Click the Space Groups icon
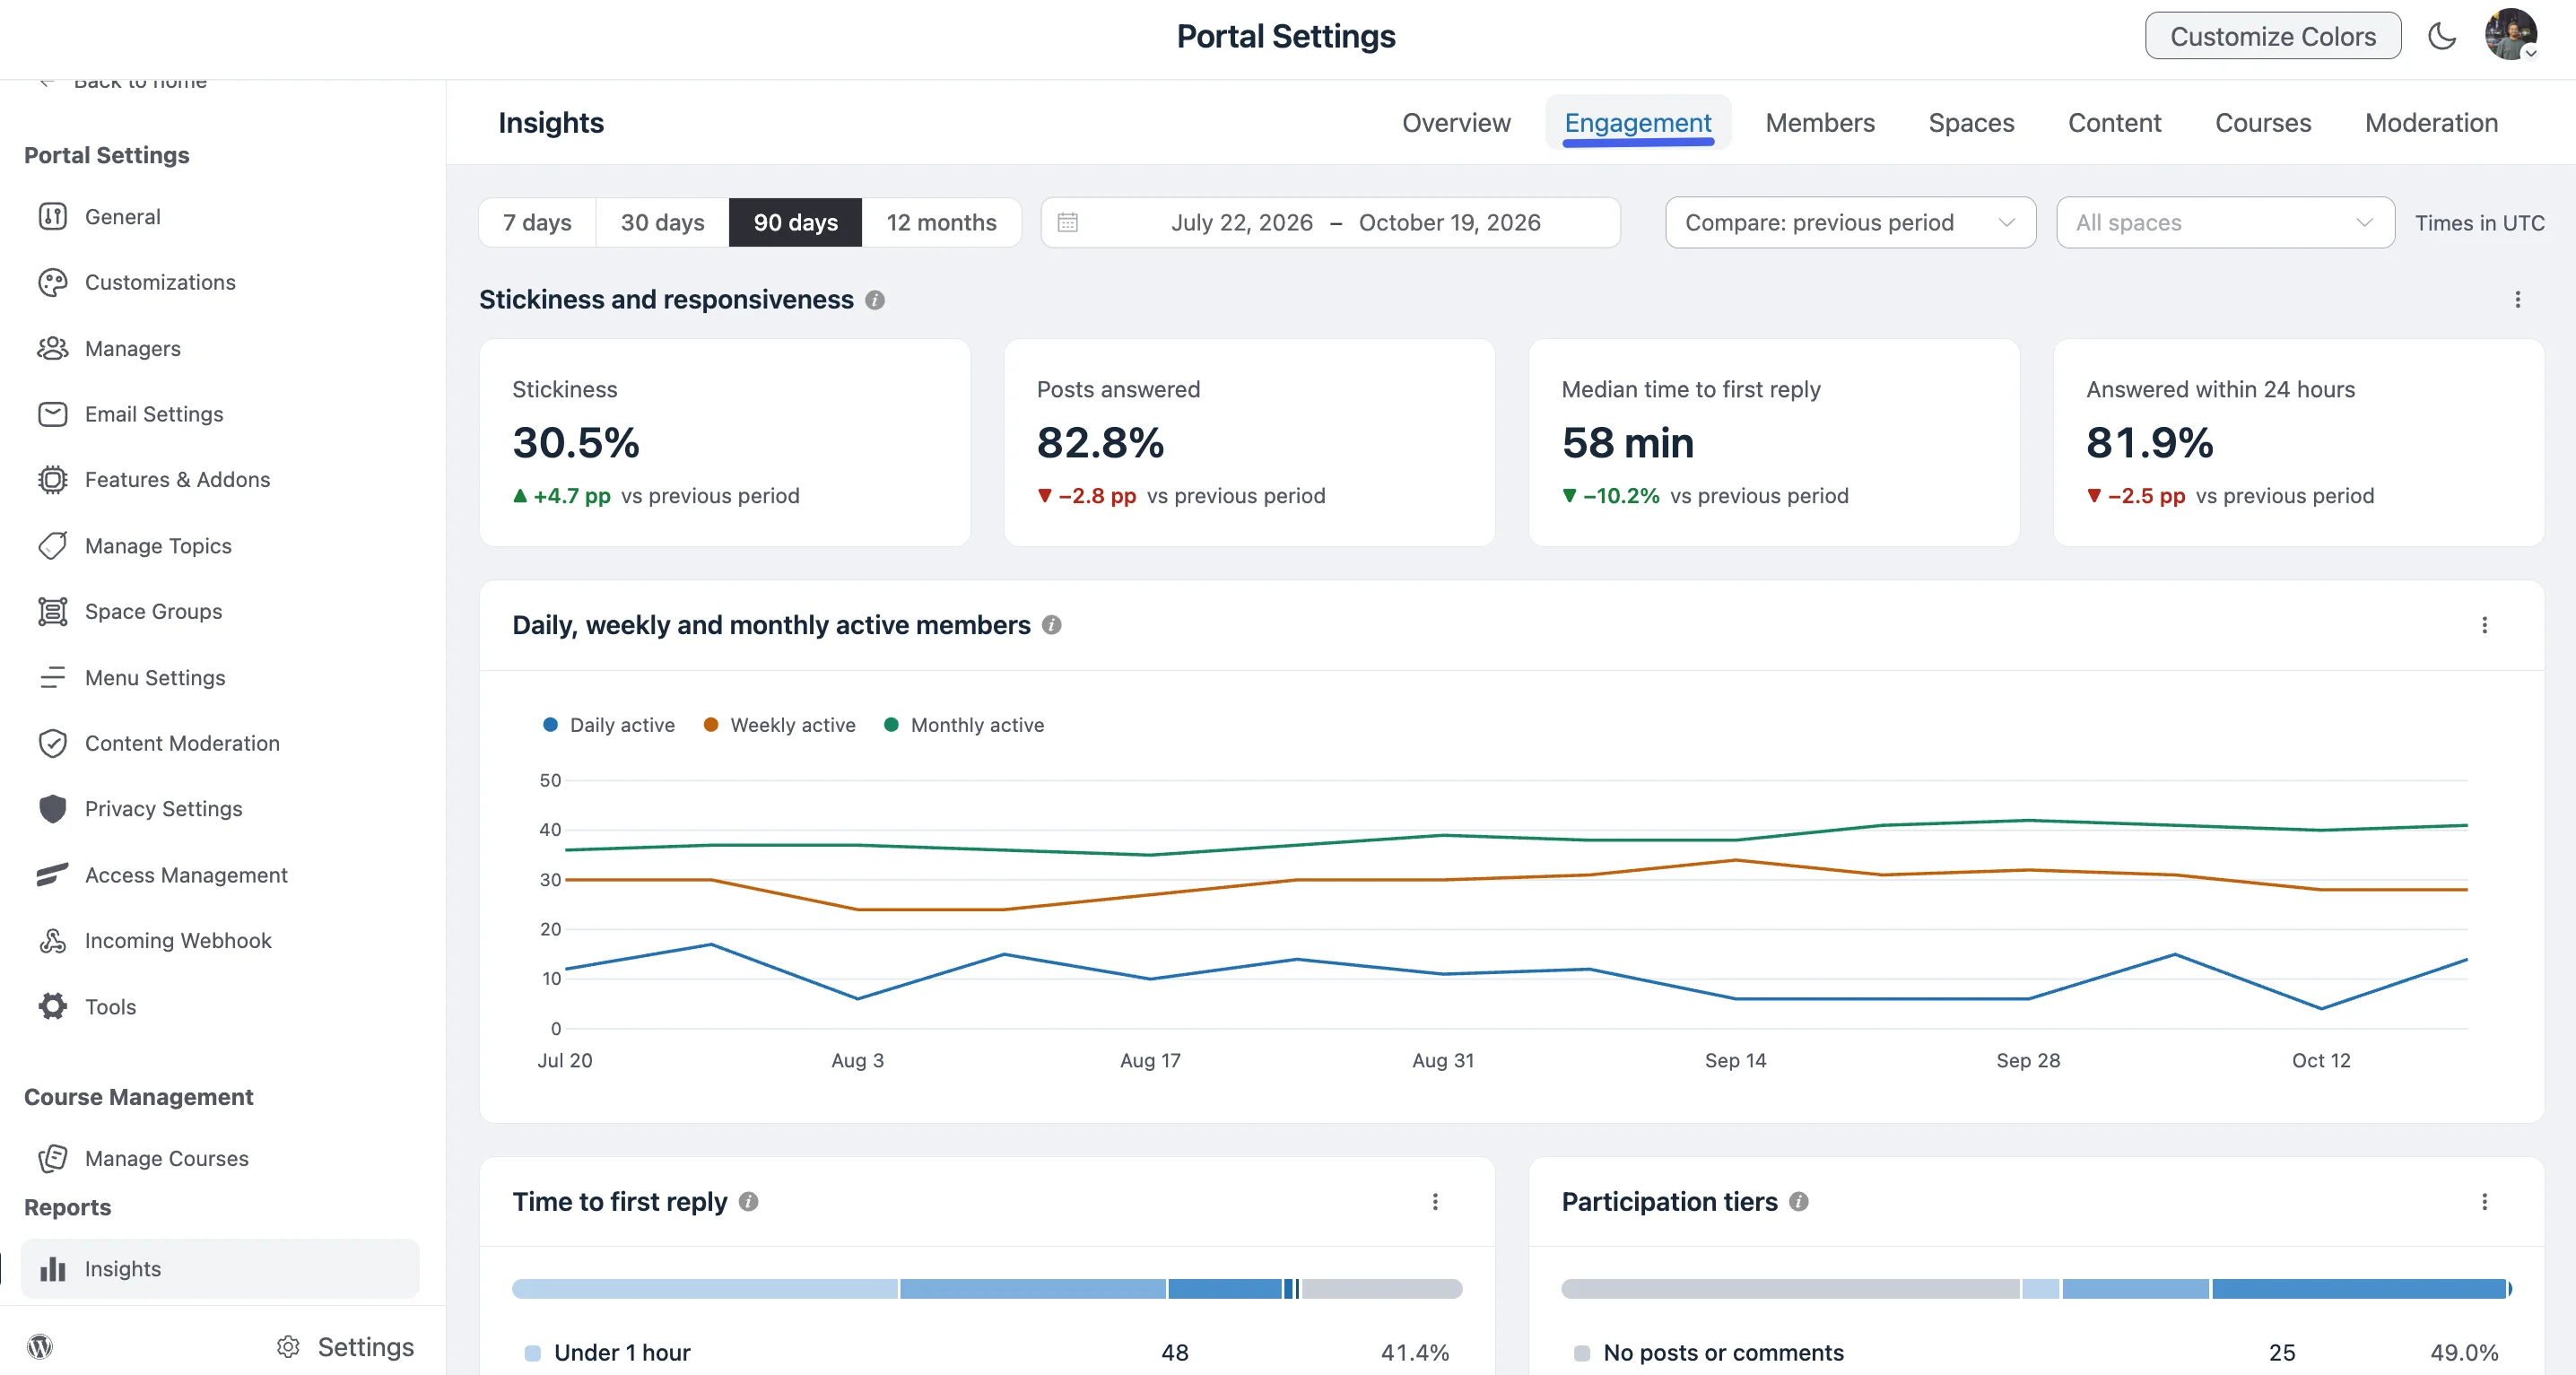 point(52,611)
